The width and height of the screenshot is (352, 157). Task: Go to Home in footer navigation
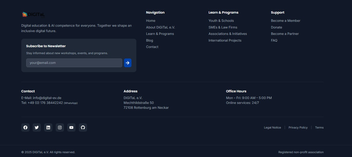point(151,21)
